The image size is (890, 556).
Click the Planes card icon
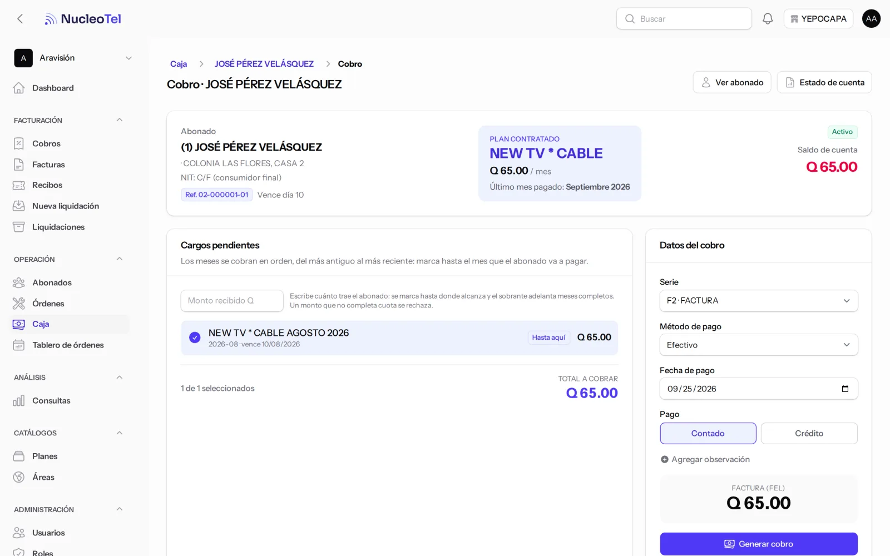pos(19,456)
